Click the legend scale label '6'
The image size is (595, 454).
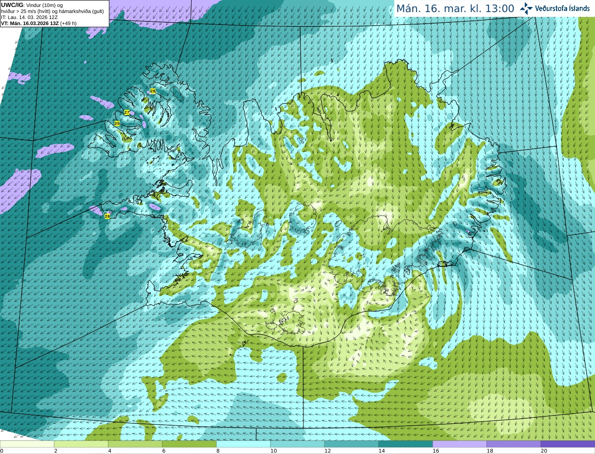pos(164,451)
